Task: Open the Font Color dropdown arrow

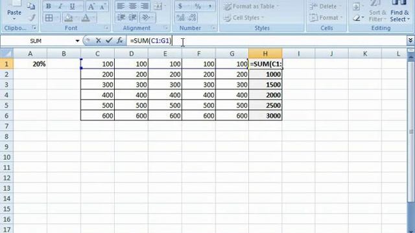Action: click(x=93, y=17)
